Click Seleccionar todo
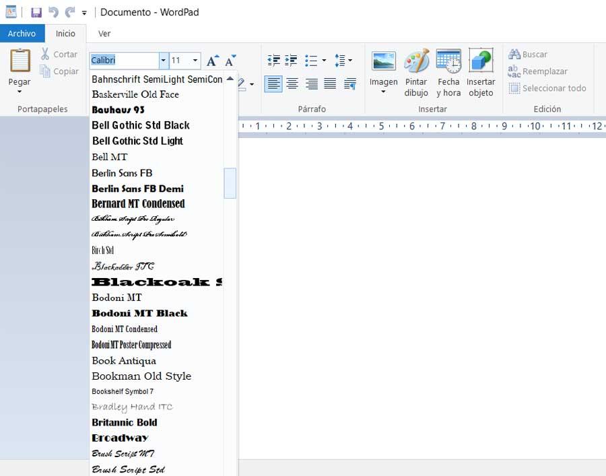The width and height of the screenshot is (606, 476). (x=547, y=88)
